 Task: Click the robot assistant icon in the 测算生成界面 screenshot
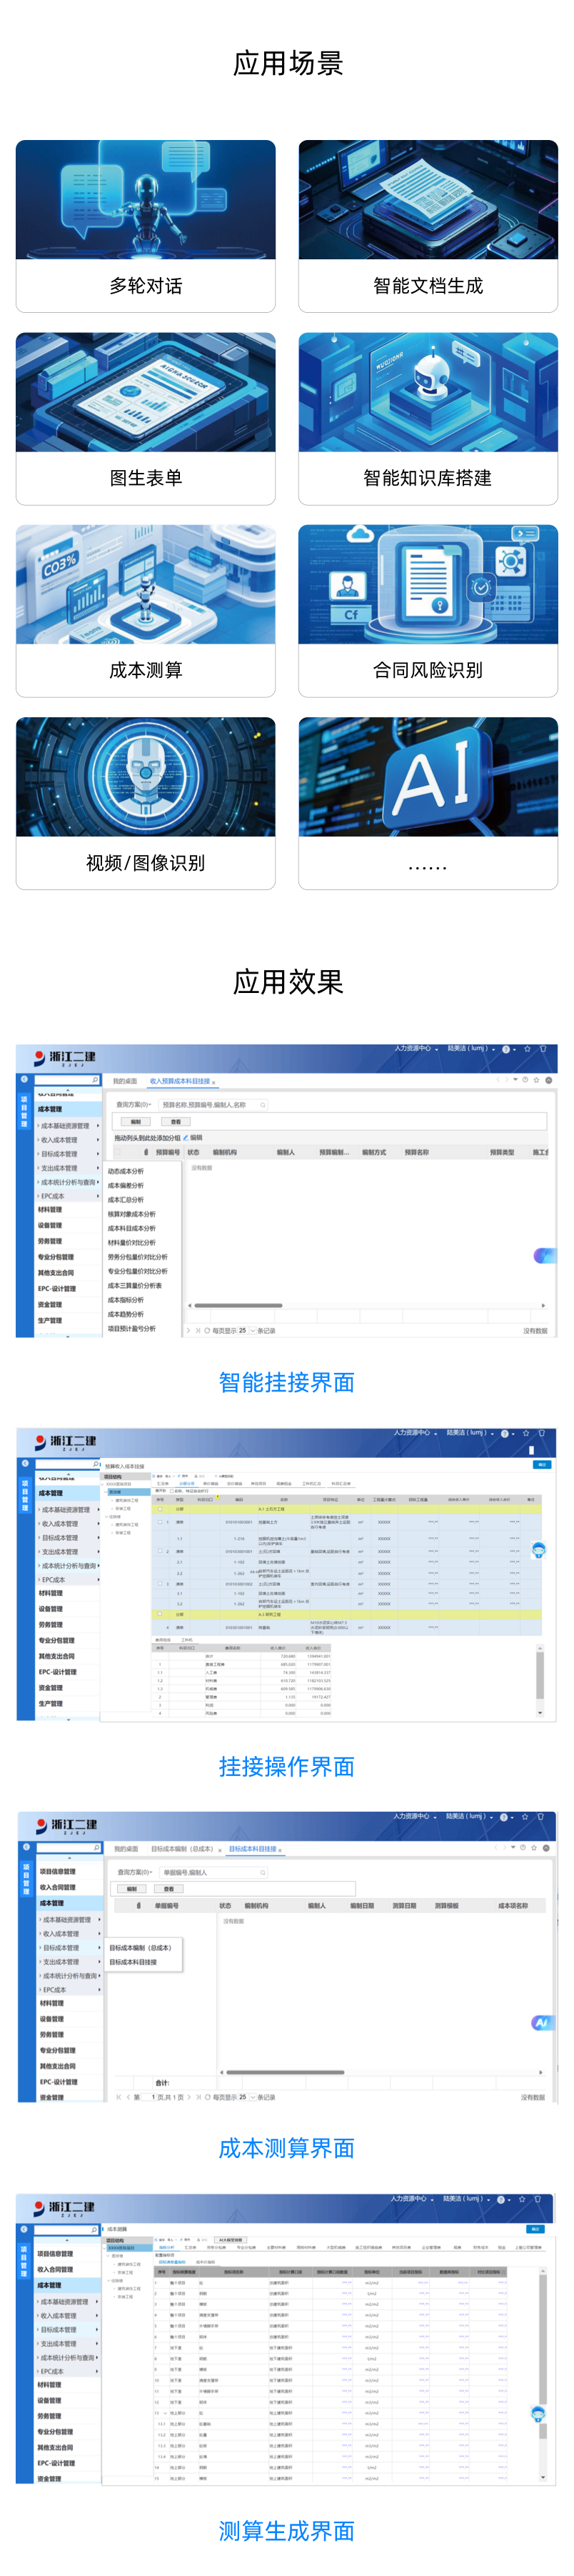[539, 2413]
